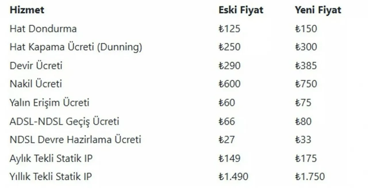Image resolution: width=368 pixels, height=191 pixels.
Task: Click the old price ₺125 cell
Action: pos(229,29)
